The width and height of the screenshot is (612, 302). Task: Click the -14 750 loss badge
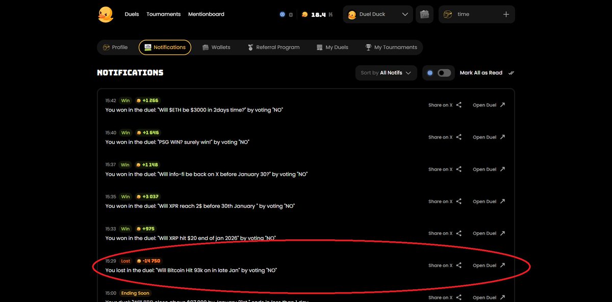click(x=148, y=261)
